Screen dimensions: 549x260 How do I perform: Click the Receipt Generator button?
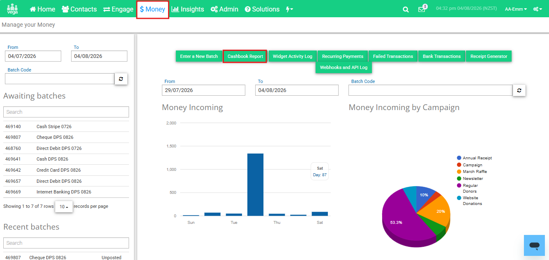click(x=489, y=56)
